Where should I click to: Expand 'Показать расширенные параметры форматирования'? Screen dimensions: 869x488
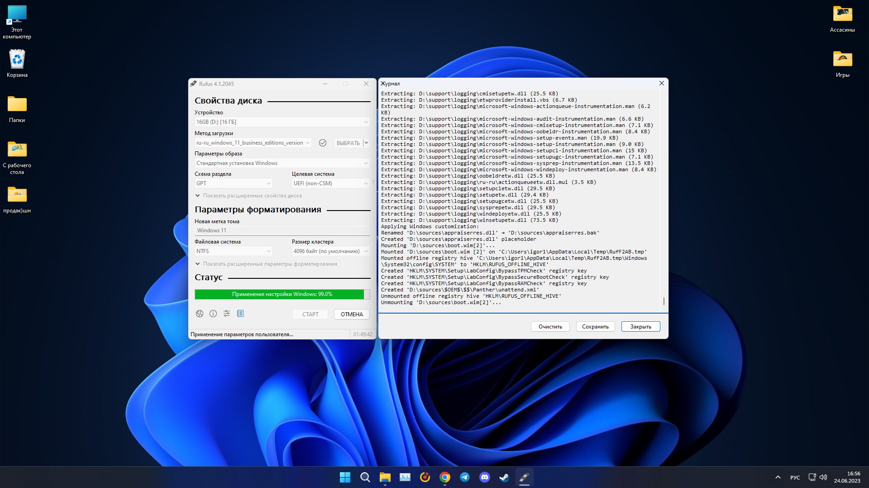point(266,264)
